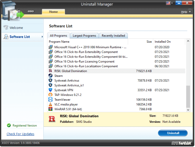195x147 pixels.
Task: Sort by the Program Name column header
Action: pos(88,42)
